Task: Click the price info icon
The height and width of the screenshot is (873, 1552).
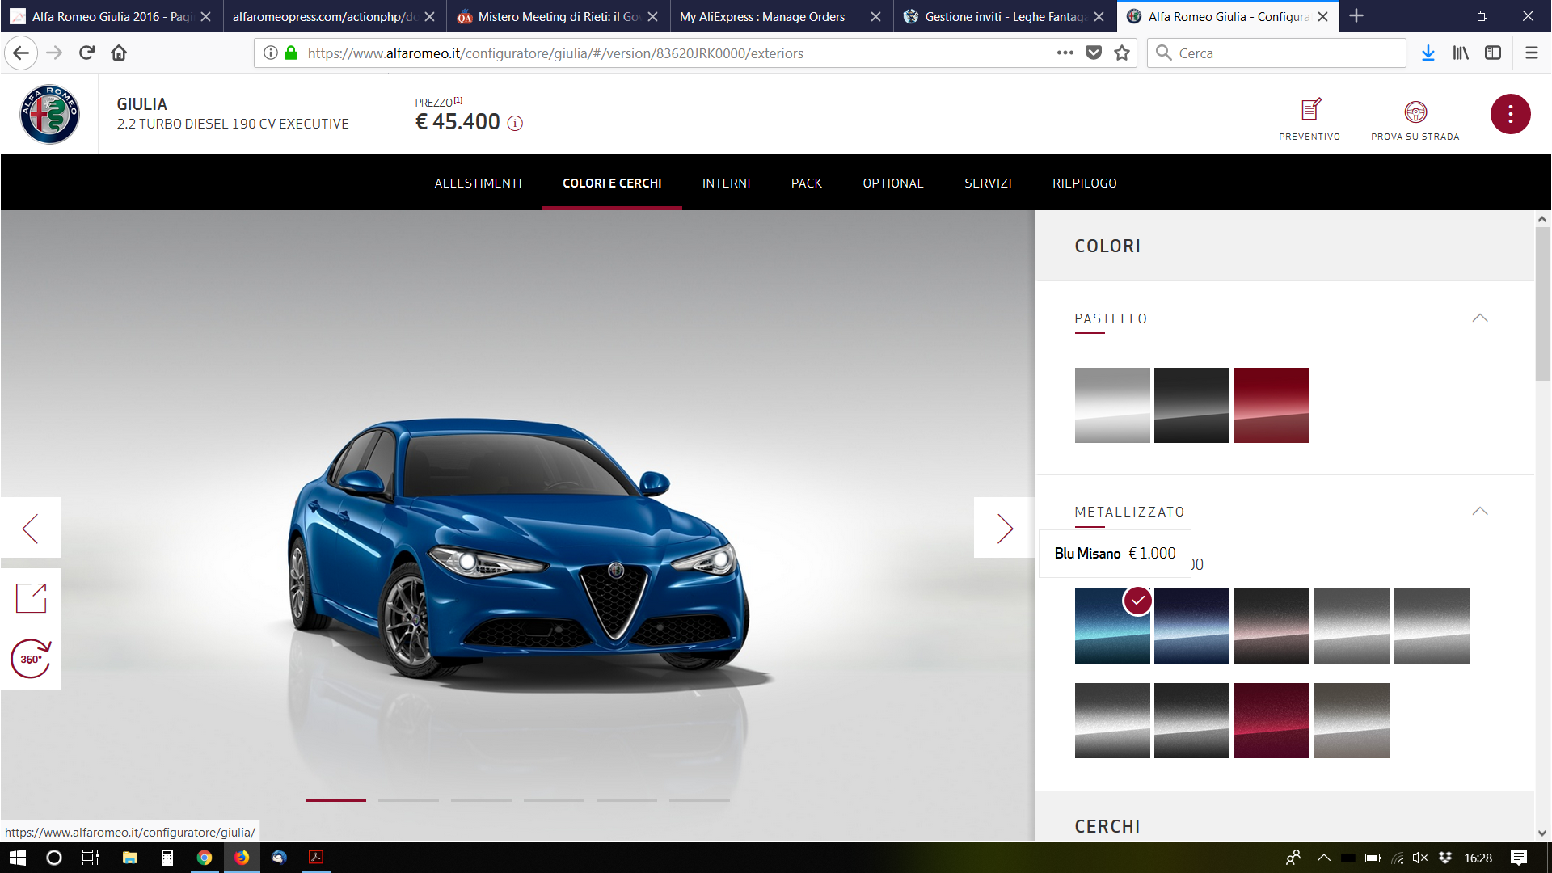Action: tap(515, 124)
